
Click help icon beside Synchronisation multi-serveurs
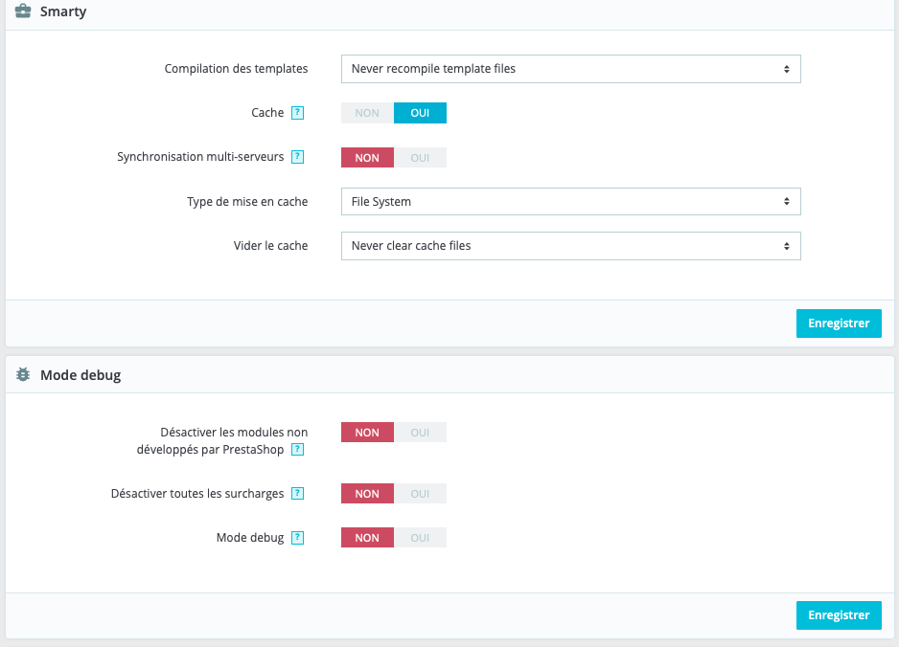coord(297,157)
